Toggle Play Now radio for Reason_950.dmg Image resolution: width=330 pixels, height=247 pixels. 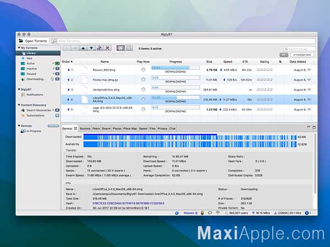pyautogui.click(x=144, y=70)
